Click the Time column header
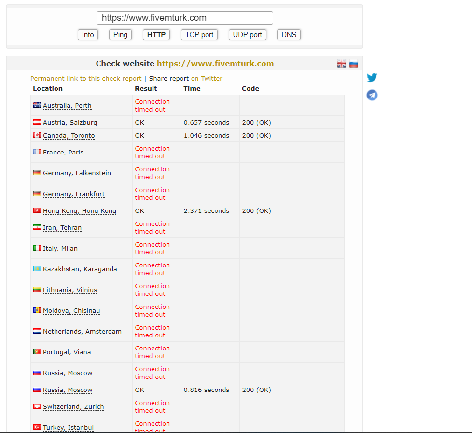The height and width of the screenshot is (433, 472). [x=192, y=88]
